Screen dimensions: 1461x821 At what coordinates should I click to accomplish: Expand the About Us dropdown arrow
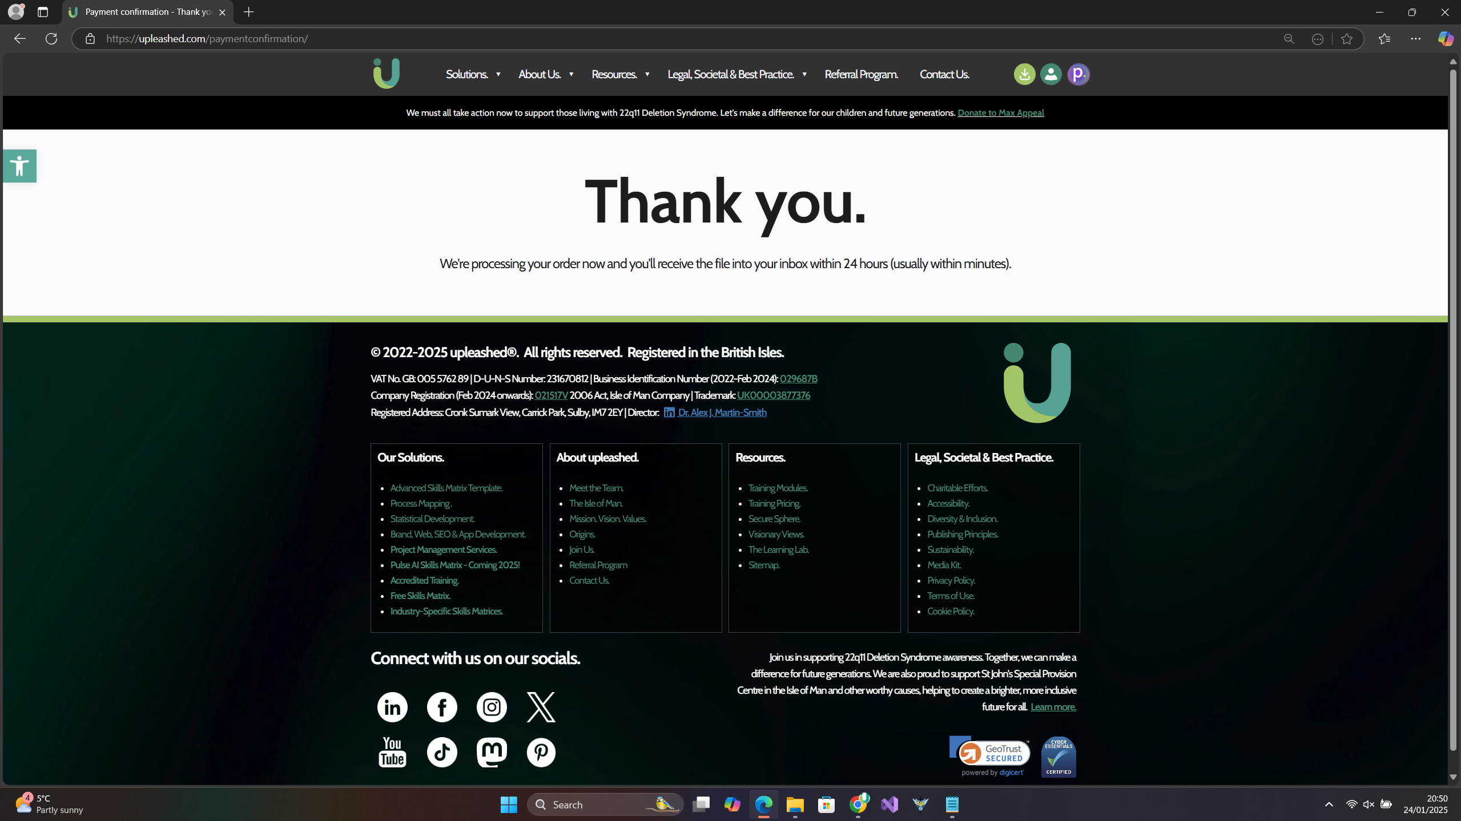(571, 74)
